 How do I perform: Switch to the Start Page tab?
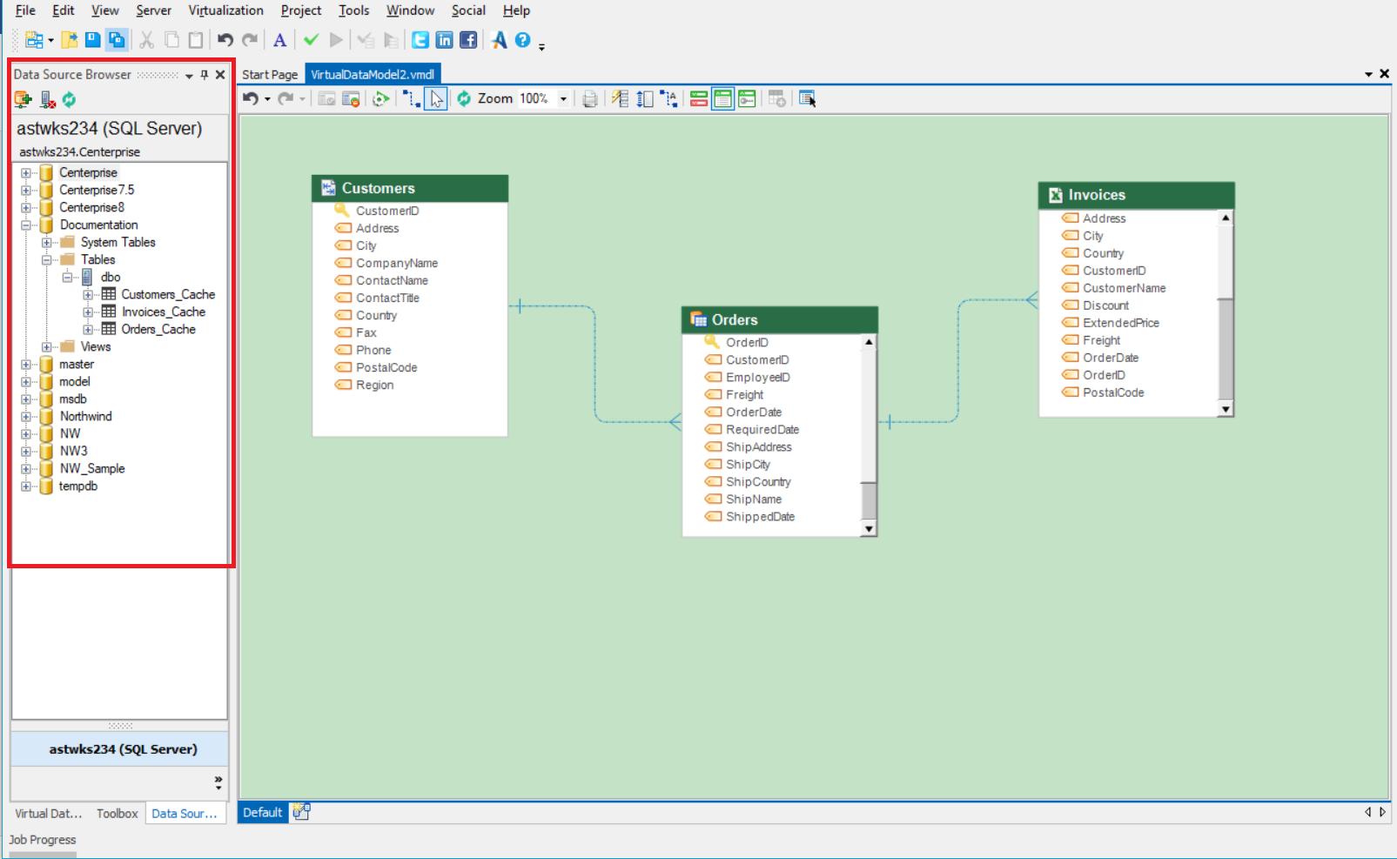270,75
